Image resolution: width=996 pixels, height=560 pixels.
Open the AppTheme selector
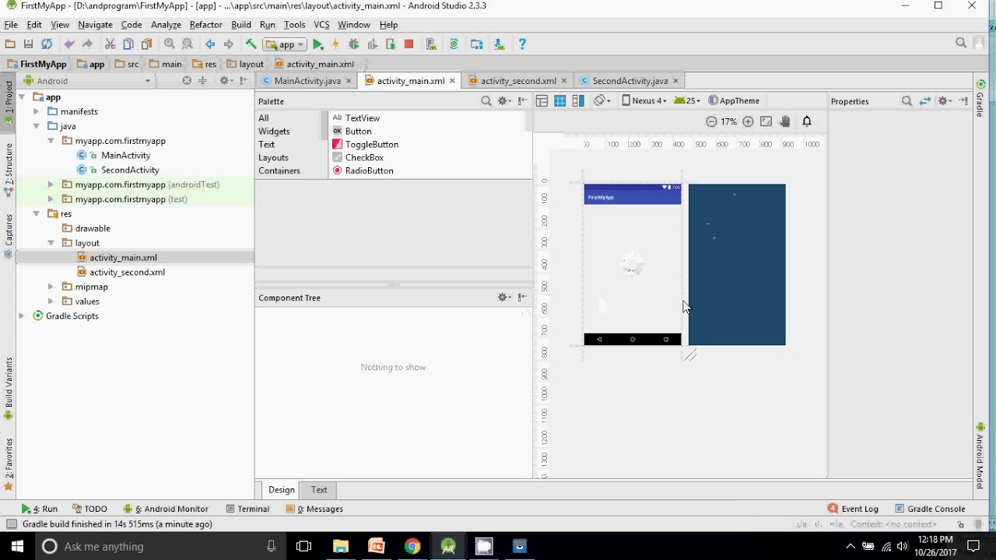(734, 100)
